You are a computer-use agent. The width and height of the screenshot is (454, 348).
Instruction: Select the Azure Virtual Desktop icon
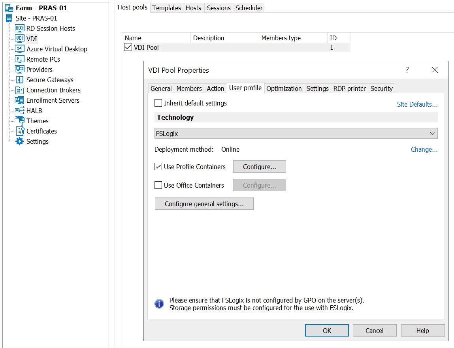20,49
